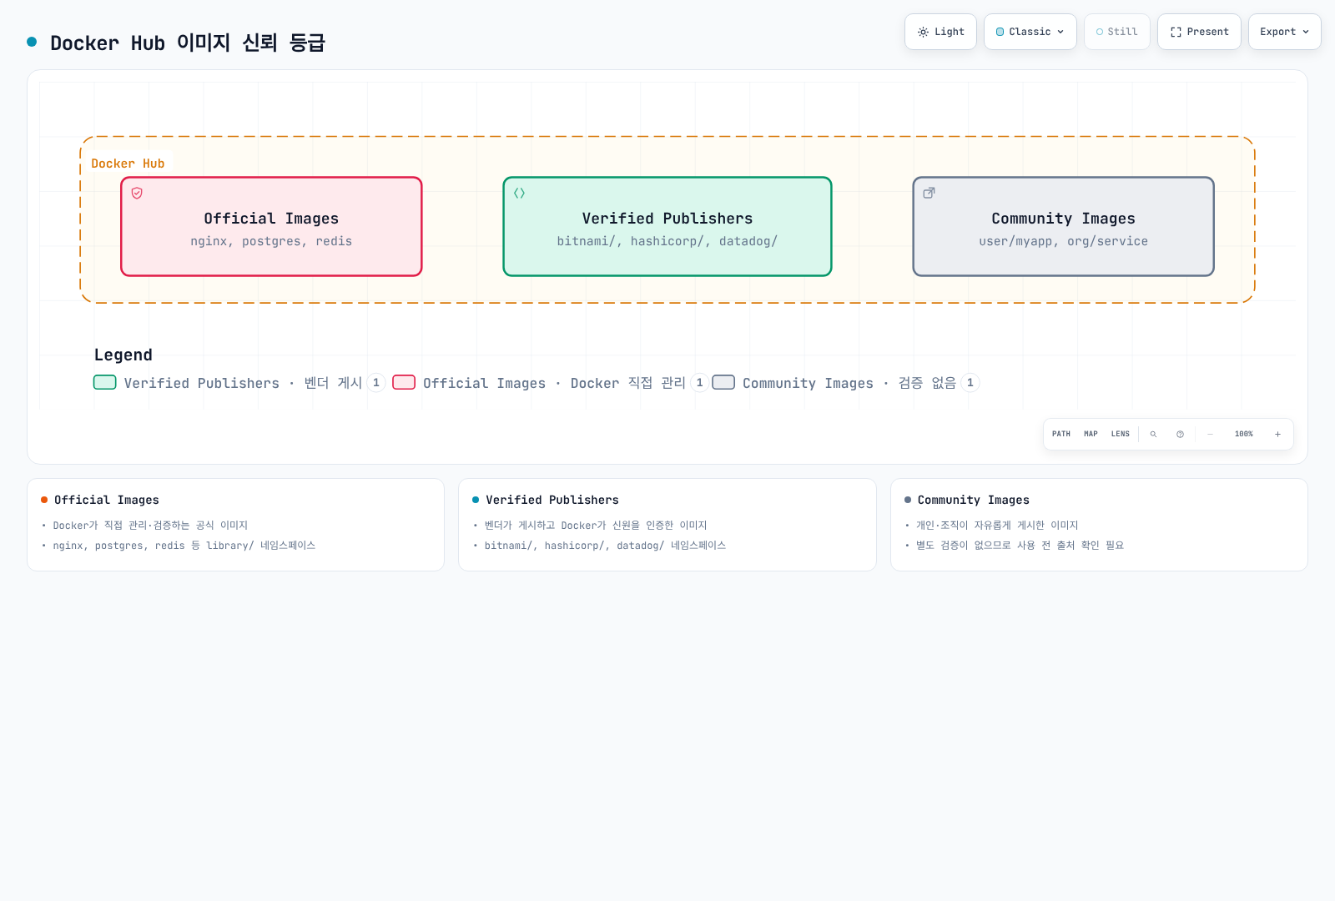Click legend text 'Community Images · 검증 없음'

point(849,383)
